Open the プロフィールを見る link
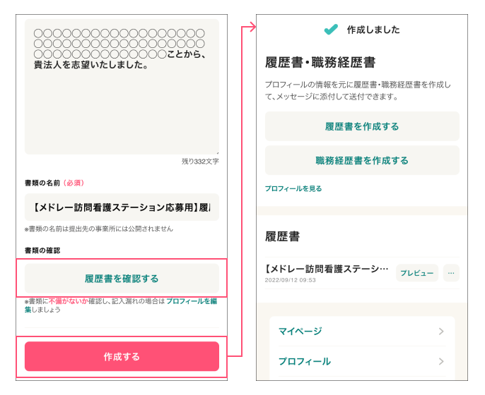Image resolution: width=485 pixels, height=395 pixels. click(x=293, y=188)
